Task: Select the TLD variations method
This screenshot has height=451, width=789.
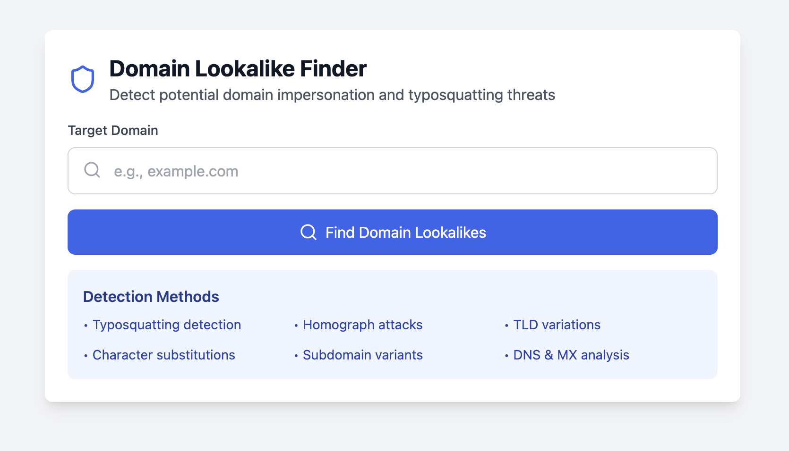Action: point(557,325)
